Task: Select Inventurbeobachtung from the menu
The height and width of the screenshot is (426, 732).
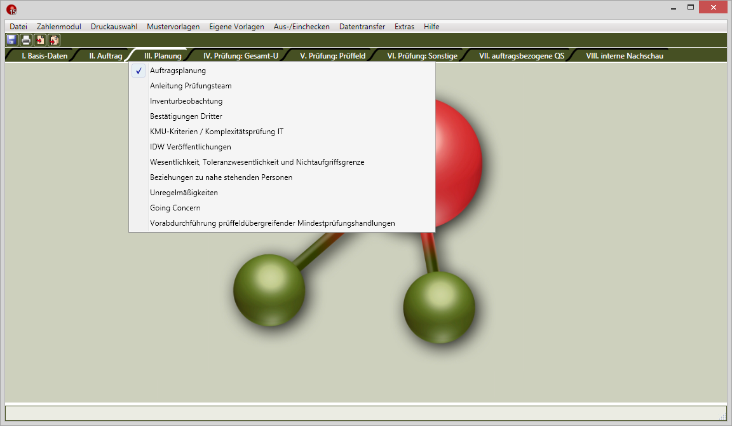Action: point(186,101)
